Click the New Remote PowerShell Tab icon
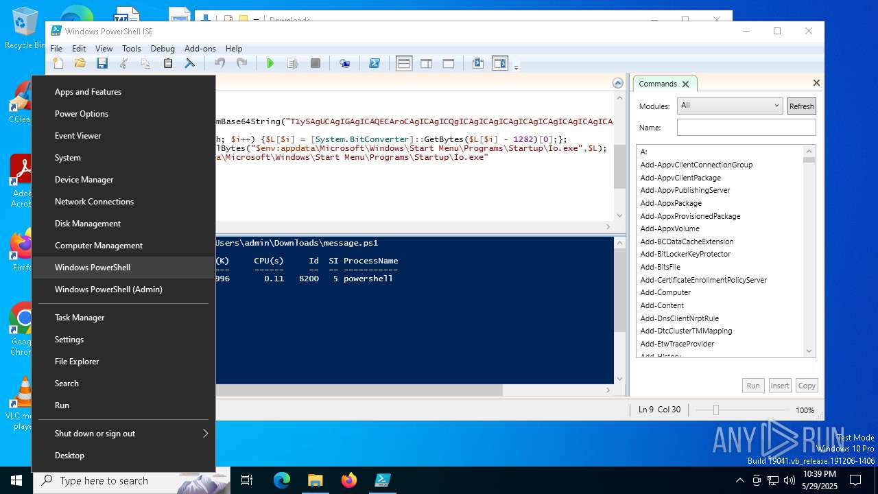 (x=345, y=64)
